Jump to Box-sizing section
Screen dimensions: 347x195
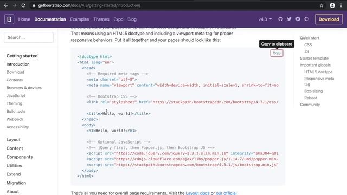313,91
